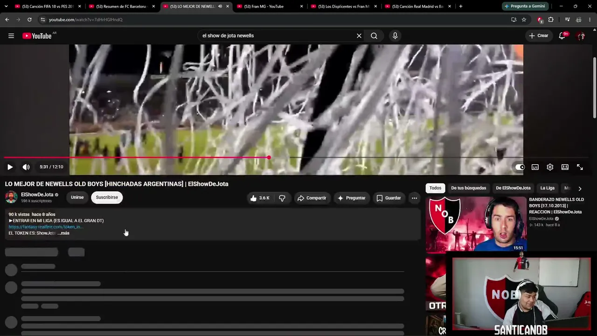The image size is (597, 336).
Task: Open ElShowDeJota channel avatar
Action: (11, 197)
